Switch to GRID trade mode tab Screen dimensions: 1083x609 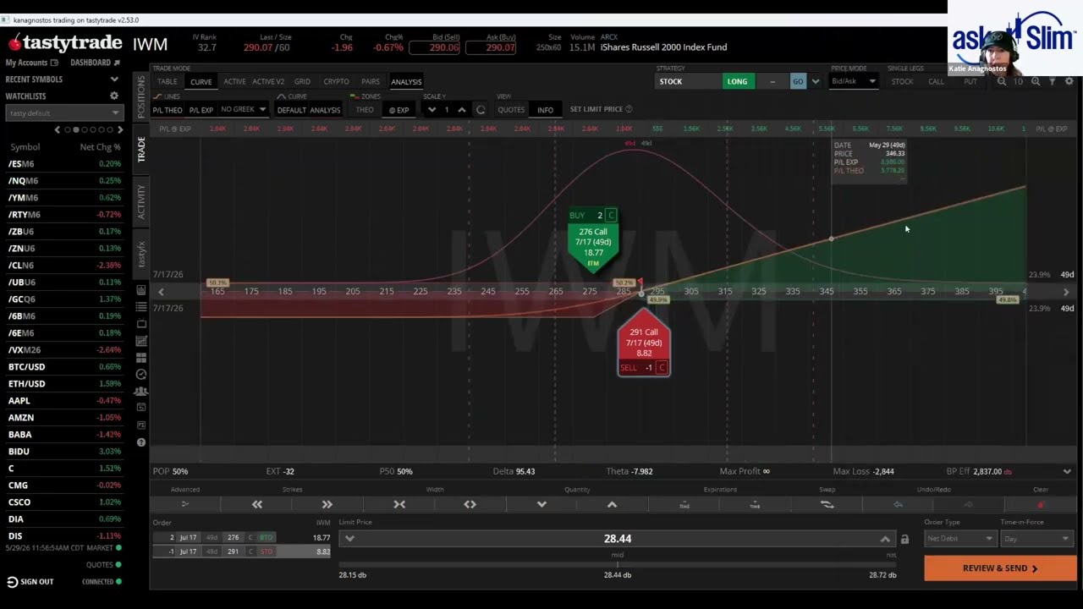(302, 82)
